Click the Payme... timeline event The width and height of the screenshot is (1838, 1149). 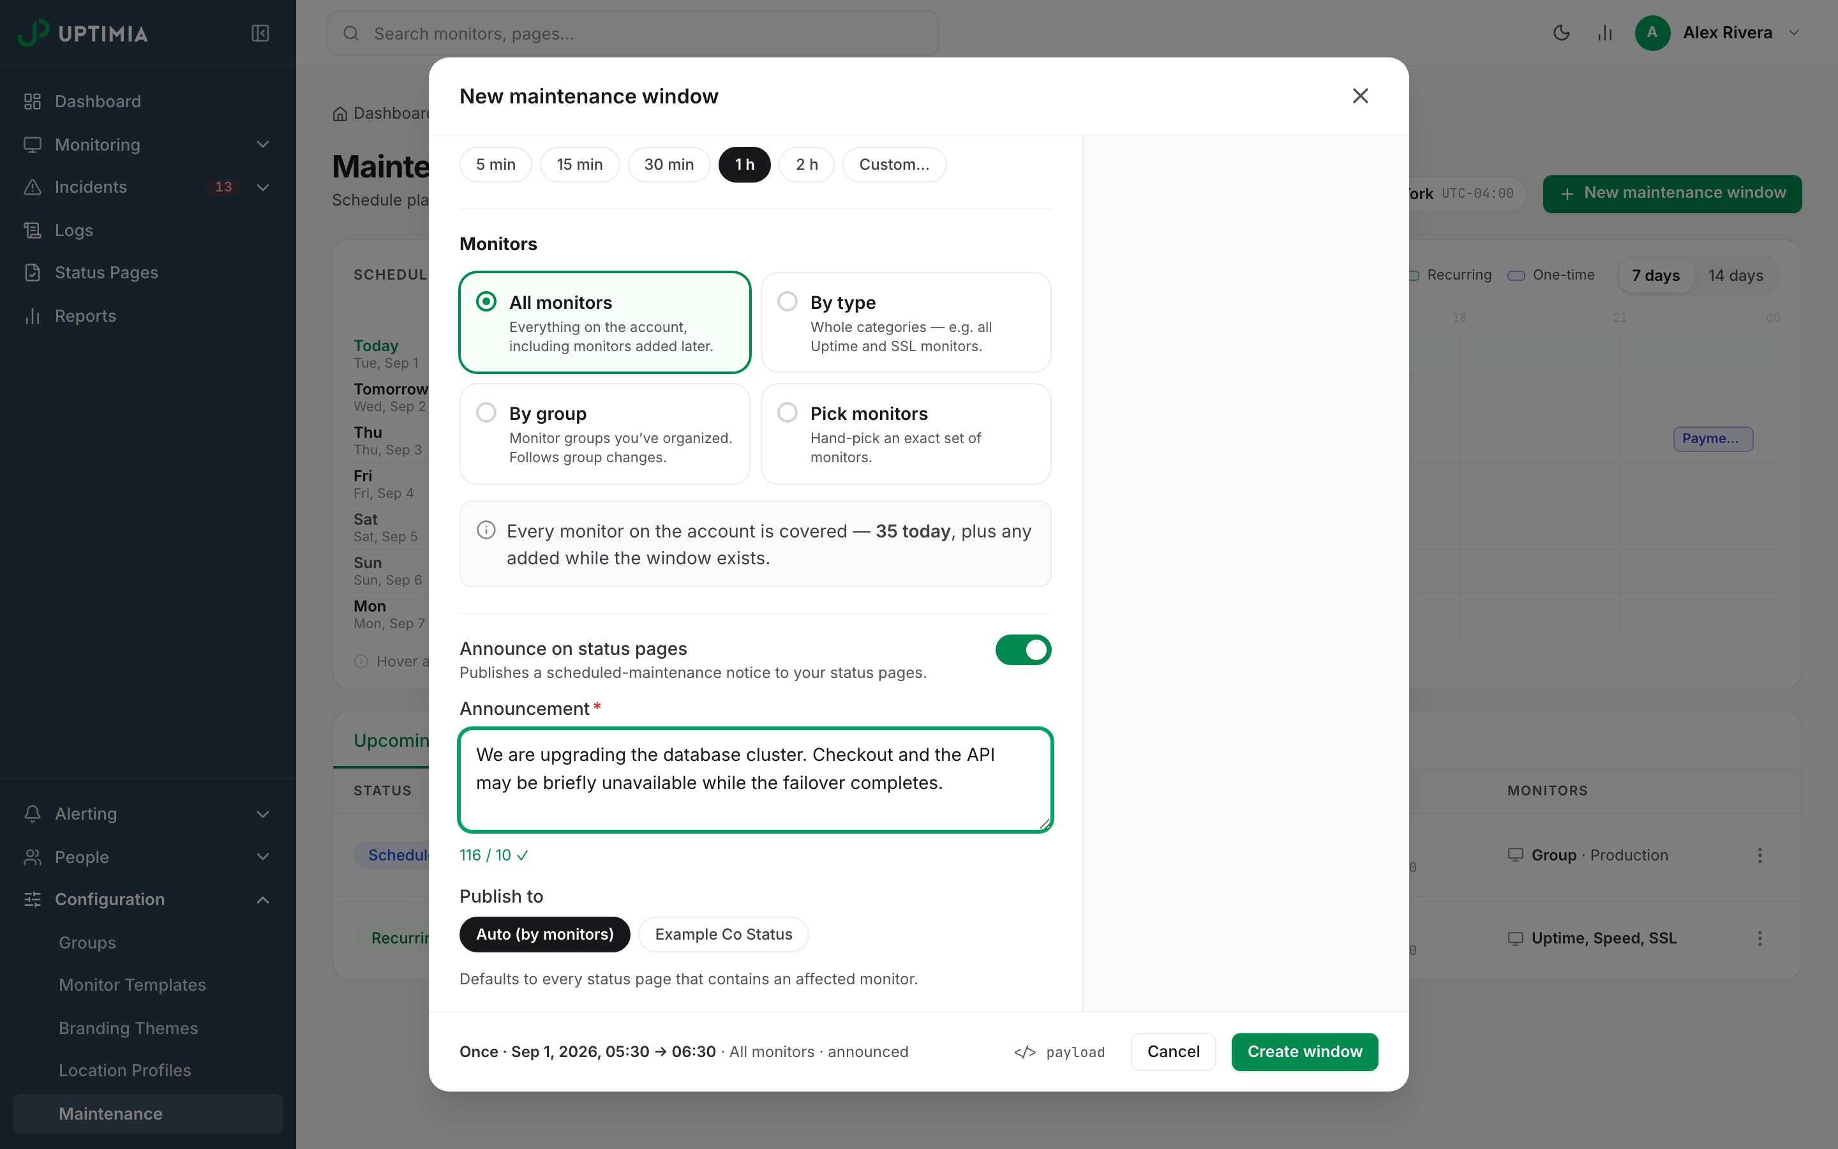pyautogui.click(x=1713, y=439)
